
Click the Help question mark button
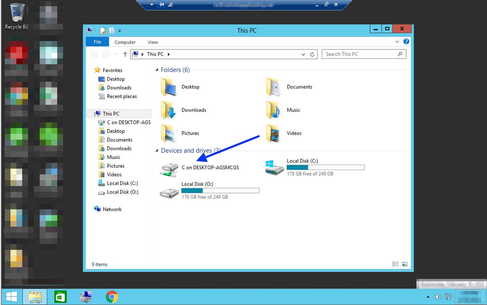click(406, 41)
